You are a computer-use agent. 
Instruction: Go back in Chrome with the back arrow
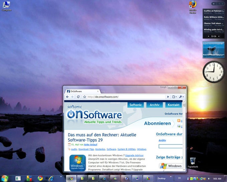[67, 97]
